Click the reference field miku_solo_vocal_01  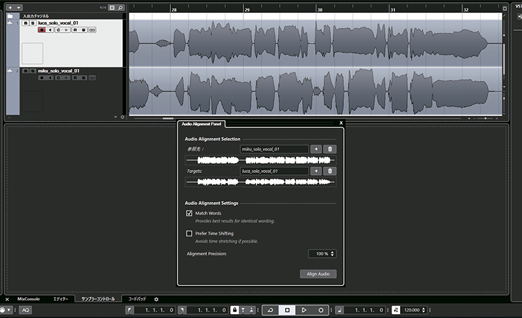click(274, 149)
